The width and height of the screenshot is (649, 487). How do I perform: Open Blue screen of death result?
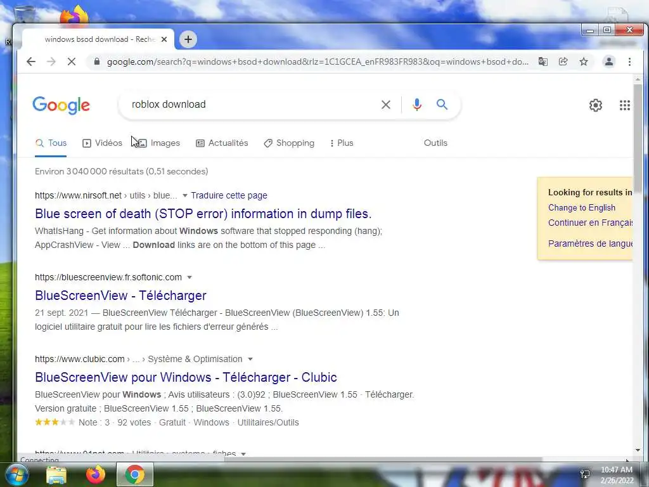coord(203,214)
